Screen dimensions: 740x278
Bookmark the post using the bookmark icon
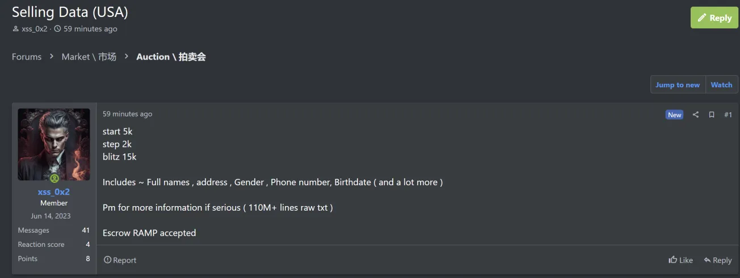point(712,114)
